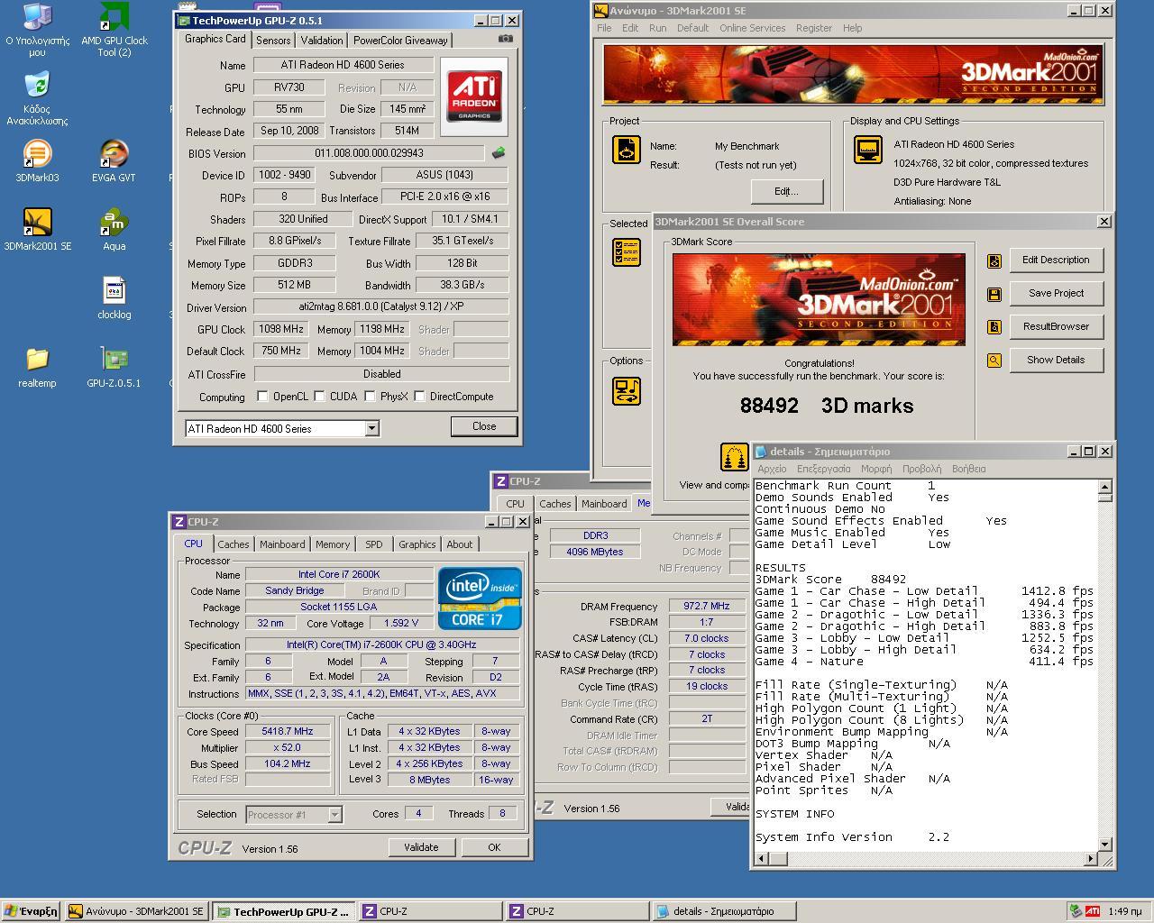Screen dimensions: 1154x923
Task: Select the GPU-Z.0.5.1 desktop icon
Action: click(x=114, y=368)
